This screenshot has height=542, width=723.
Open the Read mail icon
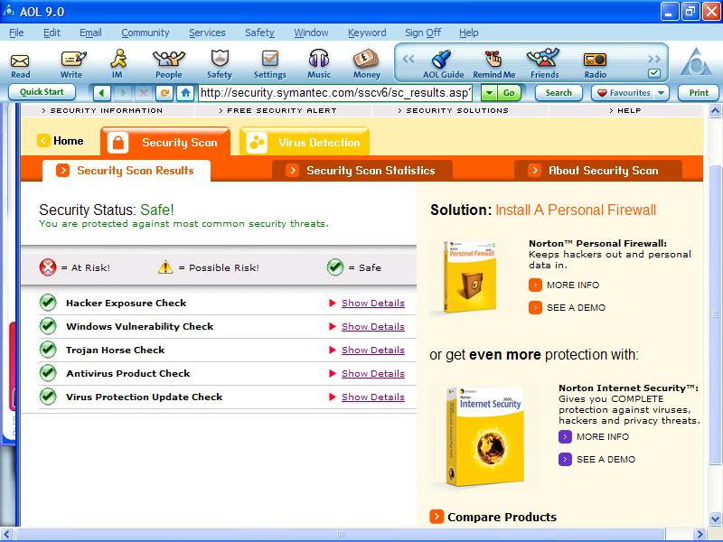(20, 65)
